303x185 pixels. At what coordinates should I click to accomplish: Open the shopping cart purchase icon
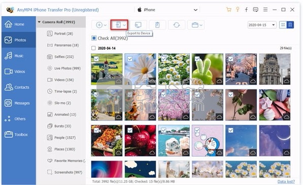[228, 10]
